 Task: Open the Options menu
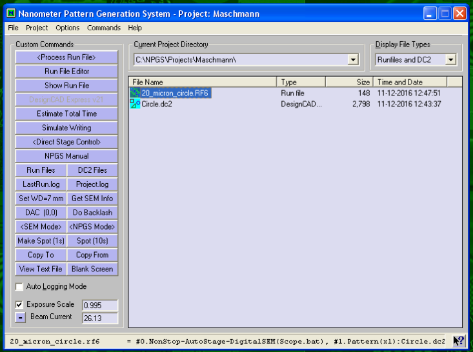[67, 28]
